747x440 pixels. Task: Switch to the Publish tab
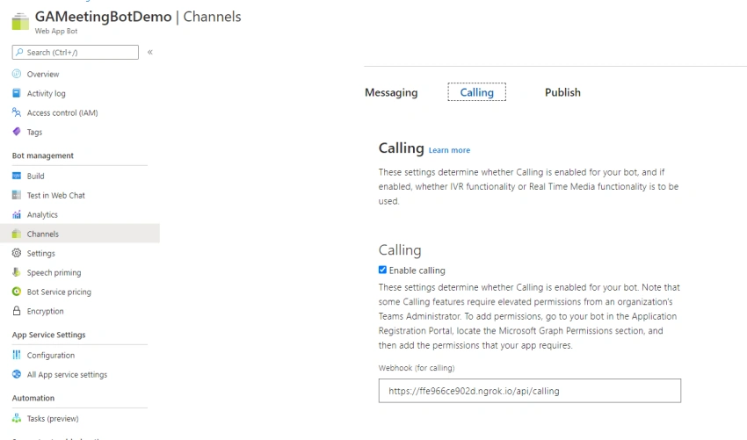tap(562, 92)
